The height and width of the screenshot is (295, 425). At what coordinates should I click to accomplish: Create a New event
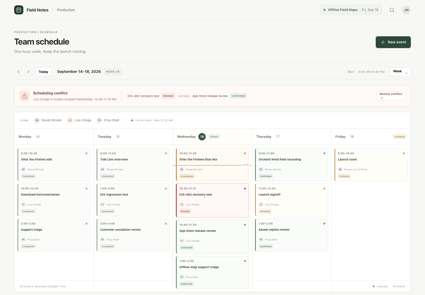point(393,42)
